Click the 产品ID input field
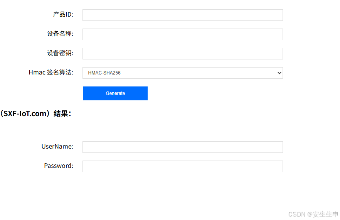 (x=183, y=15)
